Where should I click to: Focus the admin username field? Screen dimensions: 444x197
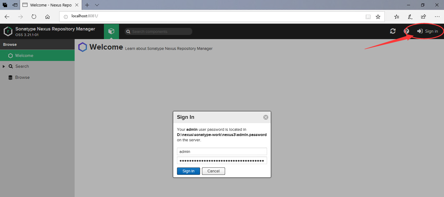222,151
